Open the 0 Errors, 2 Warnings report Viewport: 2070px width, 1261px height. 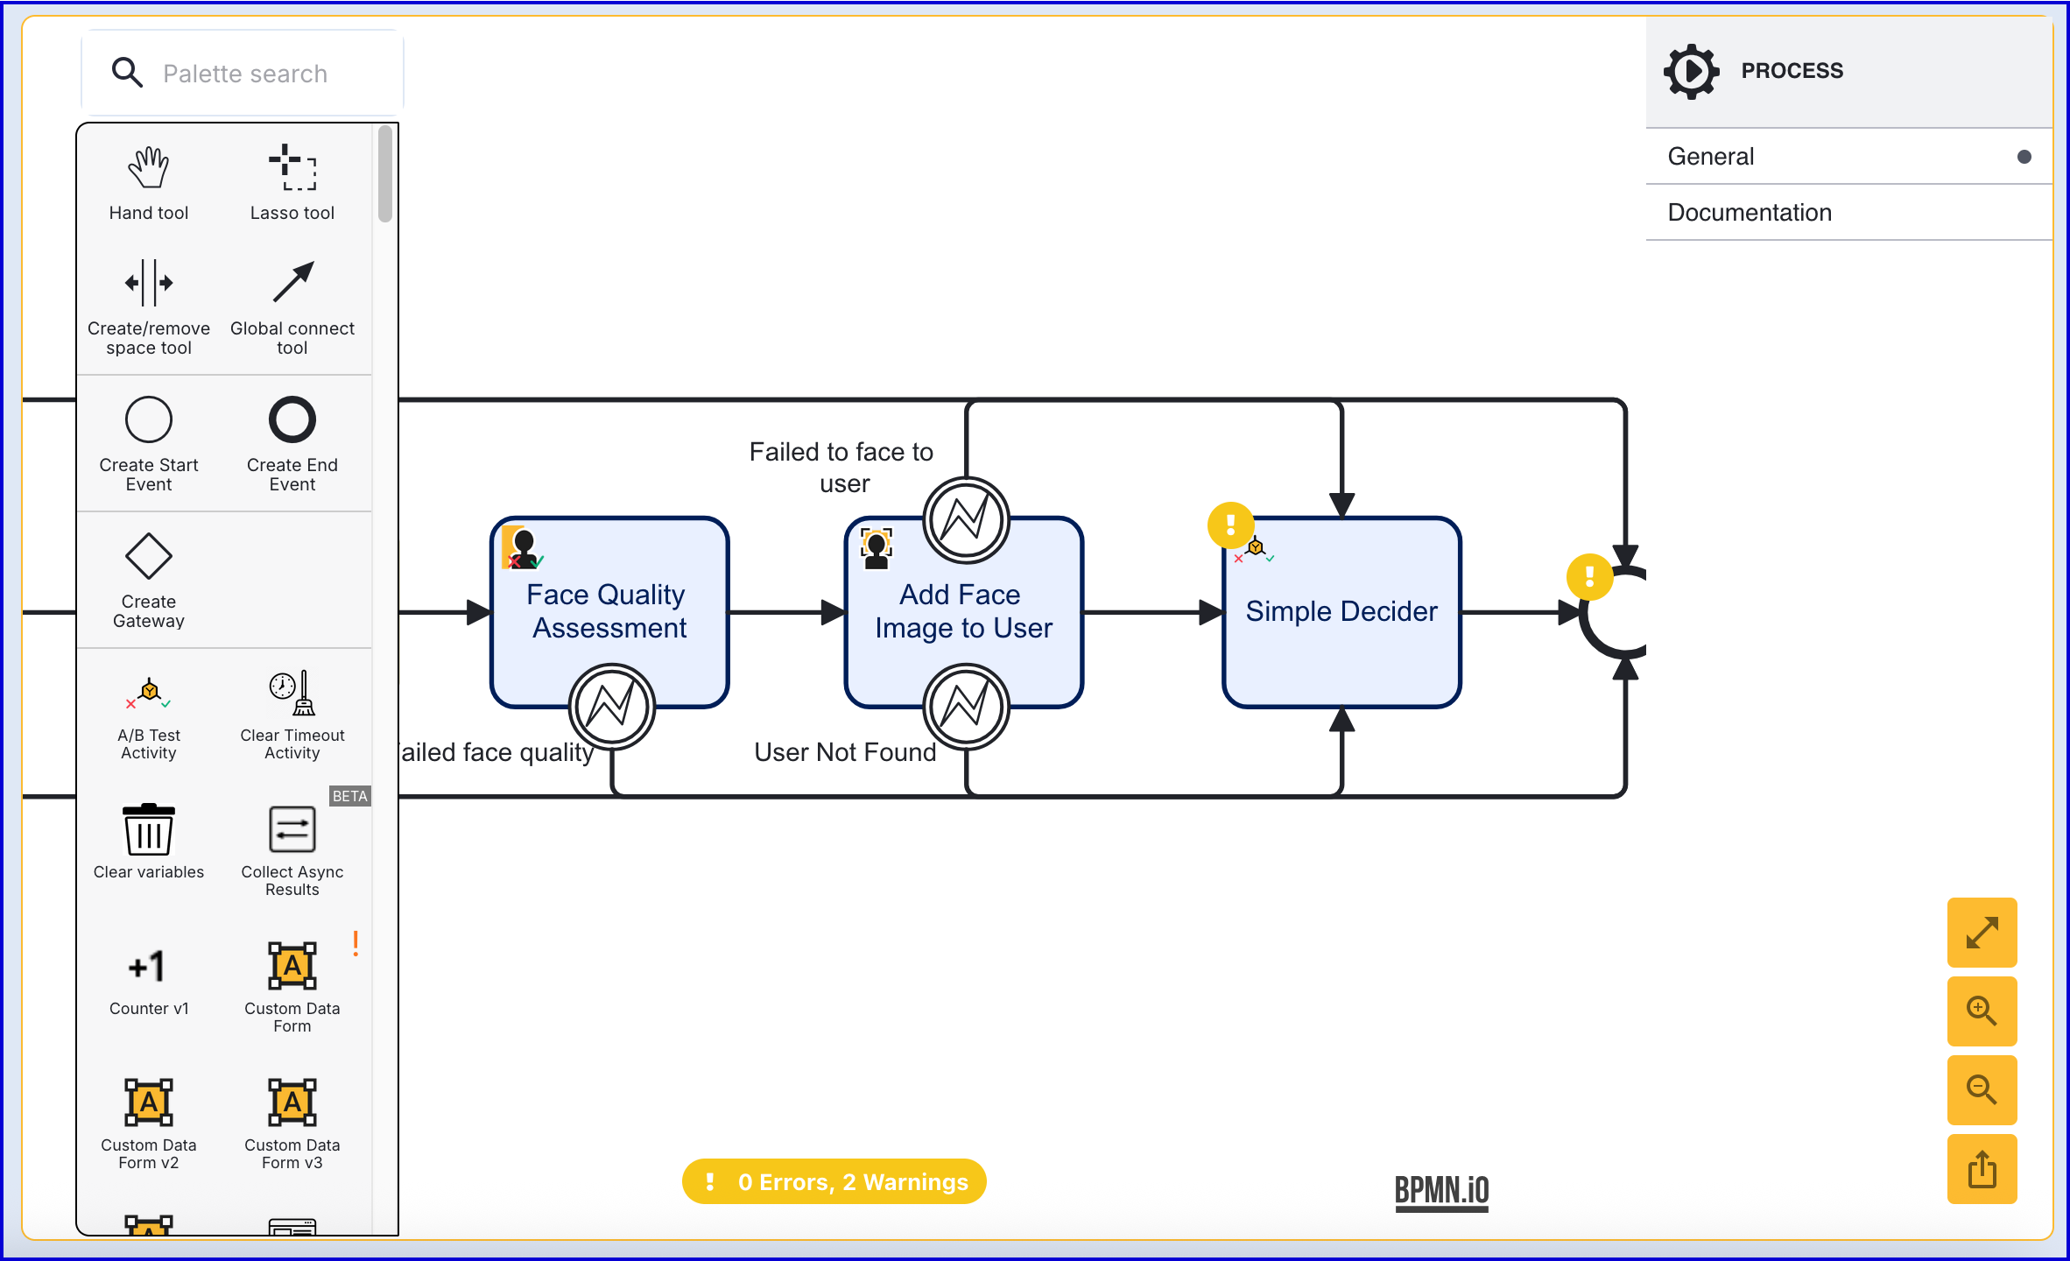pos(834,1182)
